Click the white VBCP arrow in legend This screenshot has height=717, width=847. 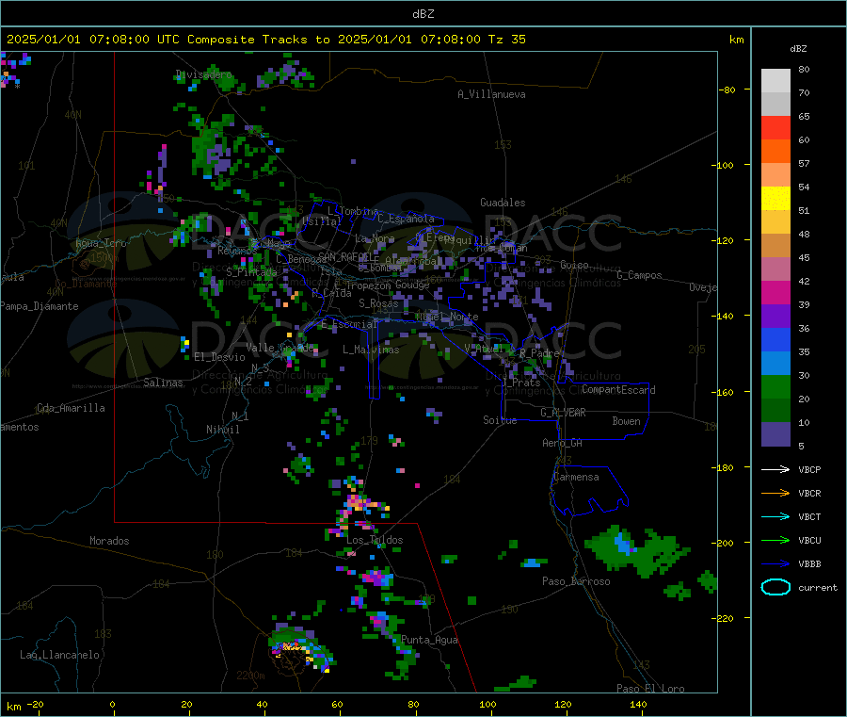[775, 469]
